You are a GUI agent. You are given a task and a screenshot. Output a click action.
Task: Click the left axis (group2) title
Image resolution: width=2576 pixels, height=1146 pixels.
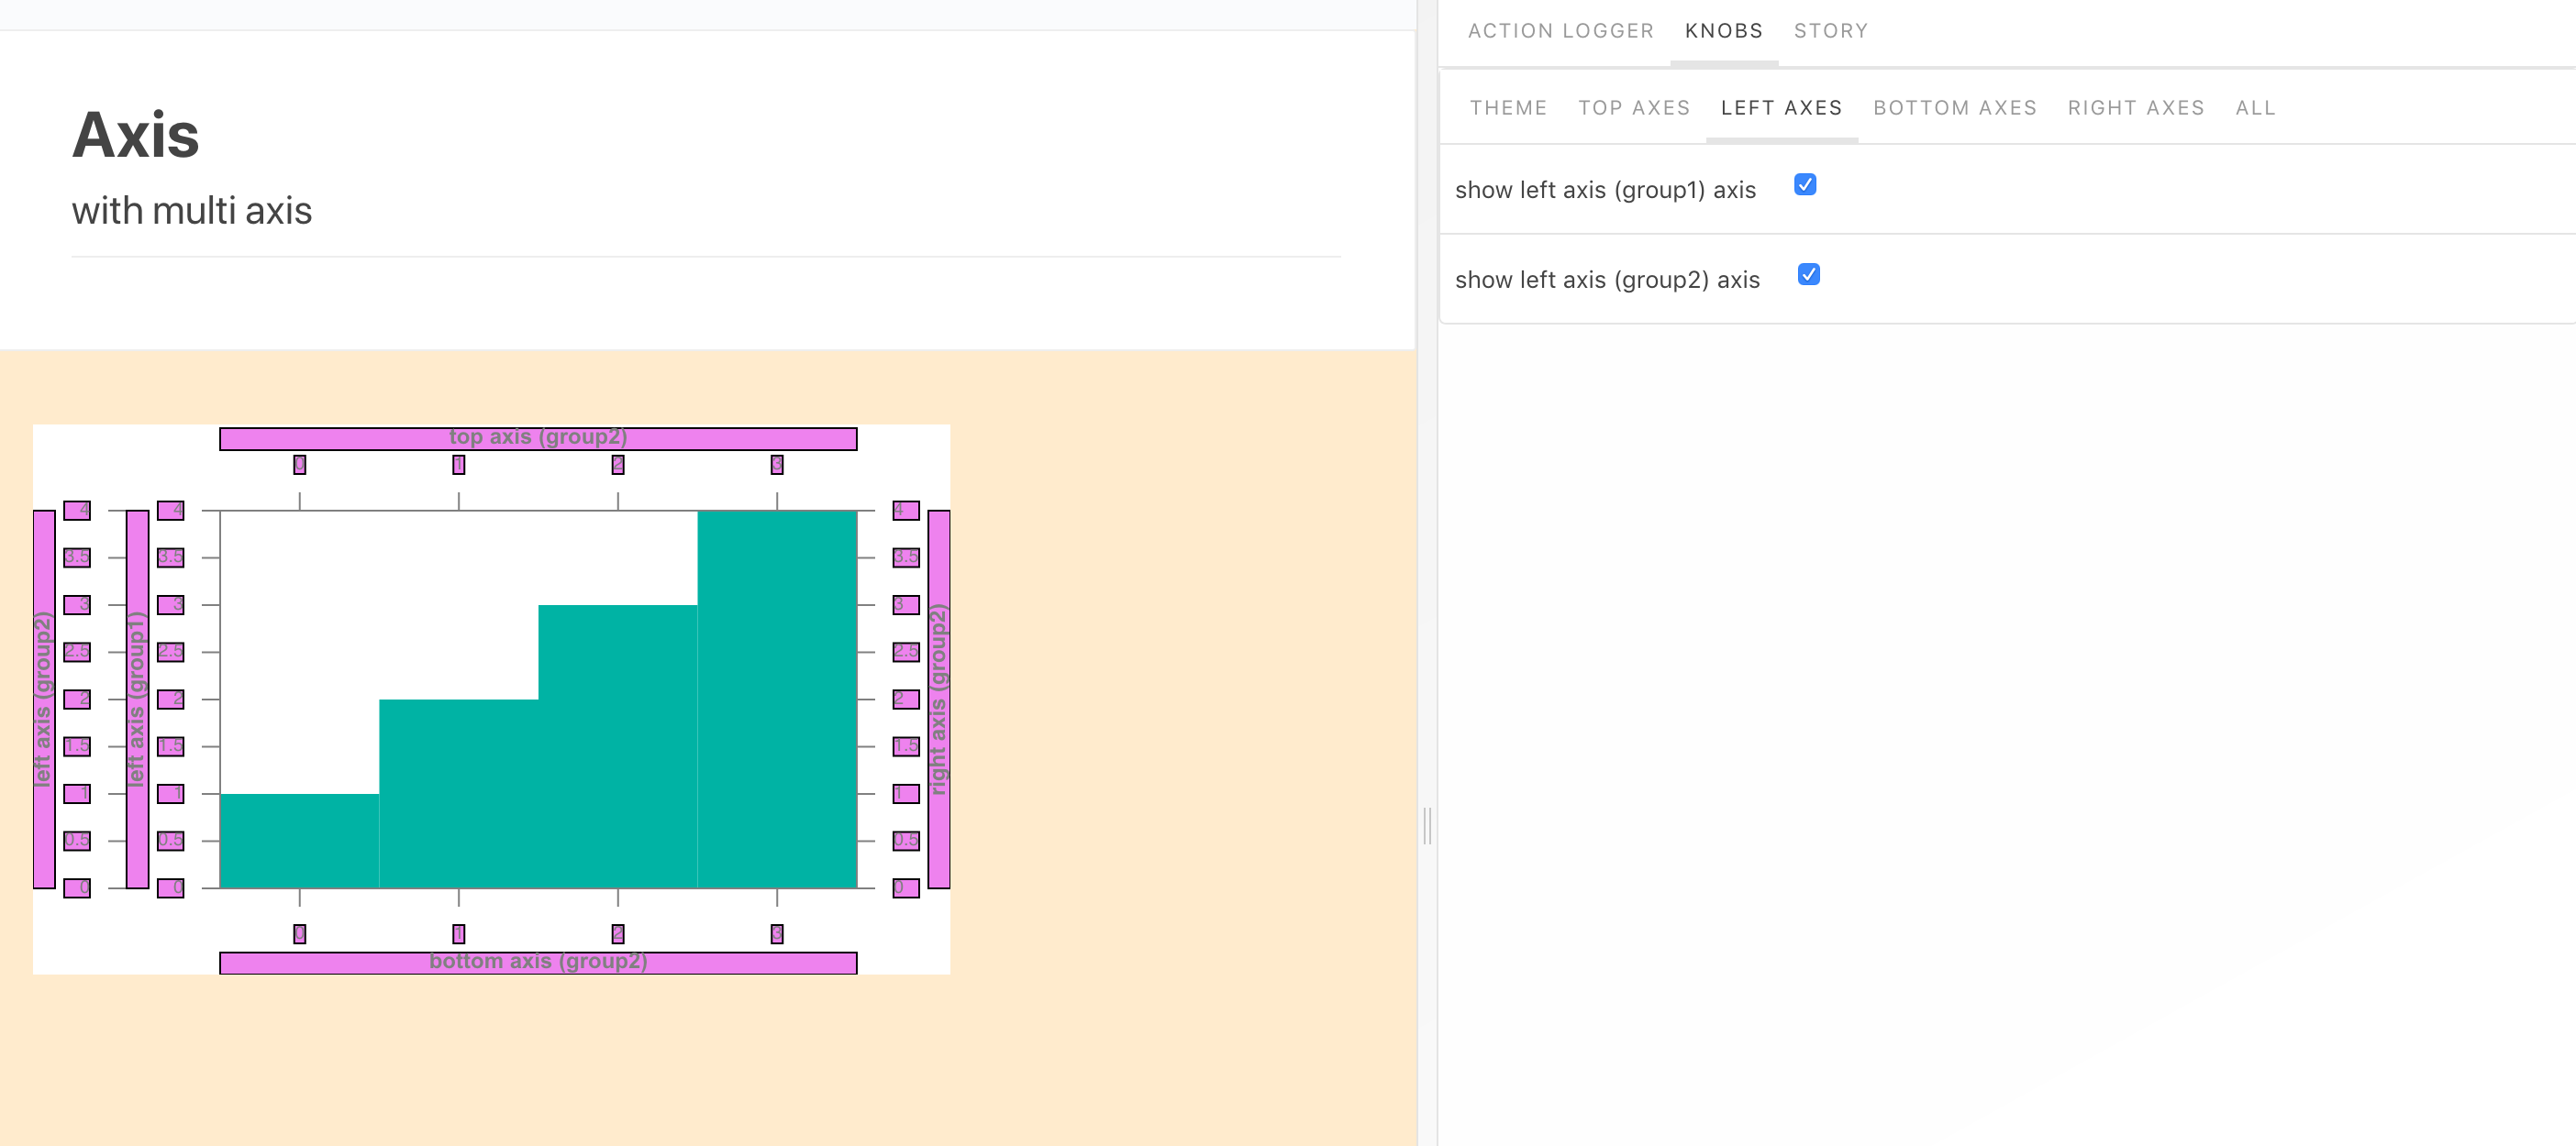coord(43,700)
